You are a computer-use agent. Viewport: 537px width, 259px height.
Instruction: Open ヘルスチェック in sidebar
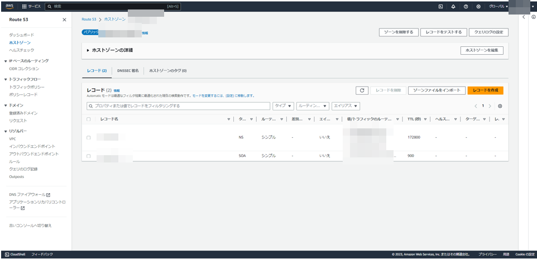pos(22,50)
